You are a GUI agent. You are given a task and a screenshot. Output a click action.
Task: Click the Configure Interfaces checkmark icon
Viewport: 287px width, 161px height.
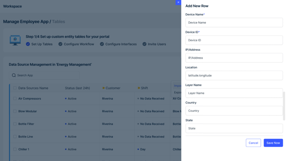(x=102, y=44)
